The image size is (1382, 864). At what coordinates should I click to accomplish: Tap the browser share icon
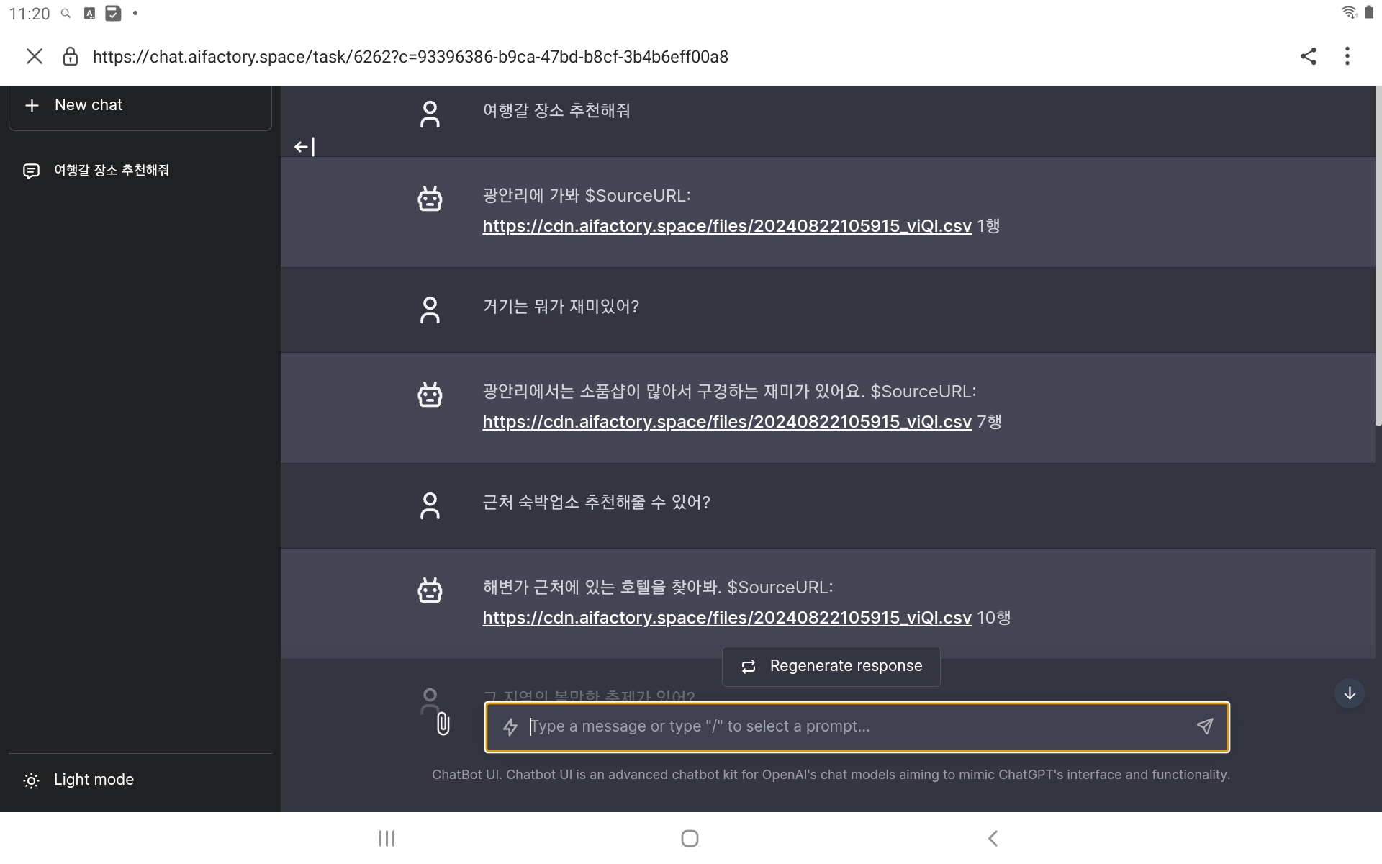coord(1308,56)
